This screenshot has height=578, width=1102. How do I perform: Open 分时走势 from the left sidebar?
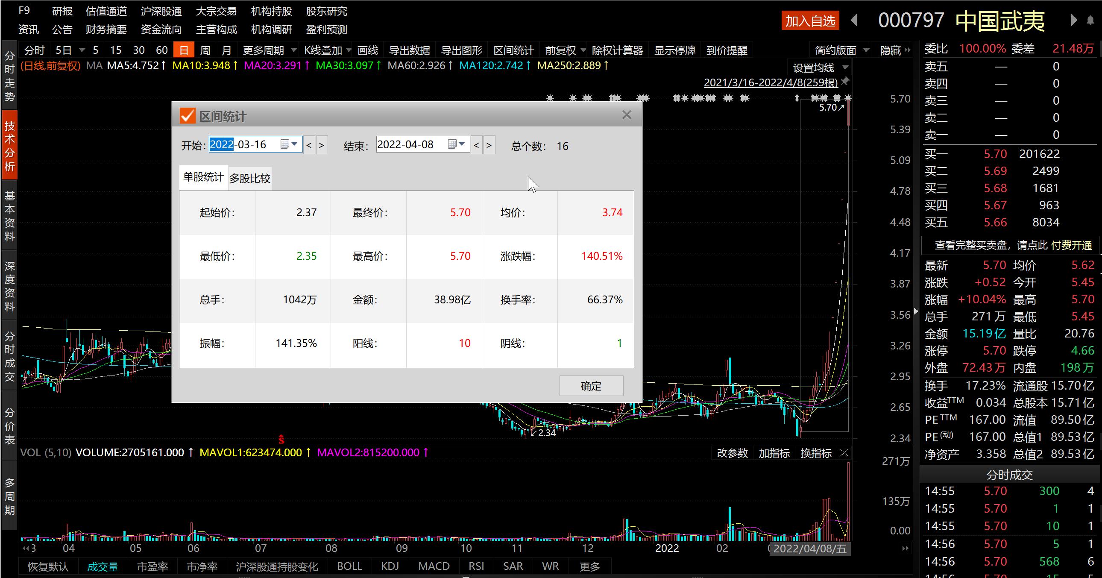click(x=9, y=77)
